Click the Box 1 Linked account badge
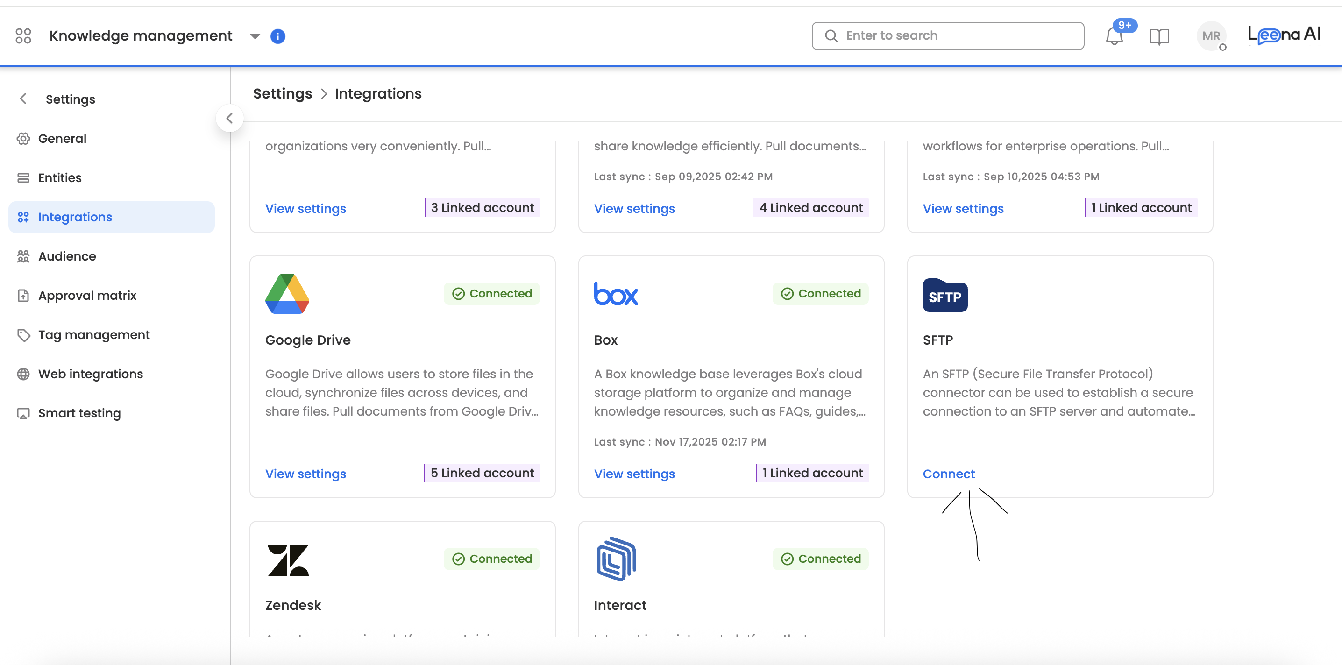Viewport: 1342px width, 665px height. coord(812,473)
